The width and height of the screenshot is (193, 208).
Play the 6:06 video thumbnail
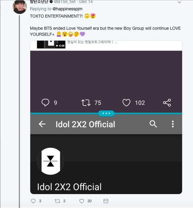(x=51, y=44)
